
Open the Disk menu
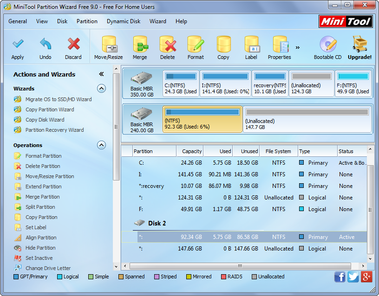point(62,21)
